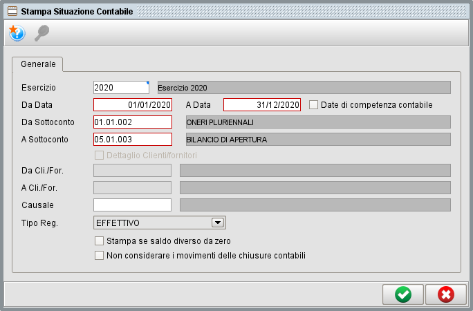Click the Da Sottoconto field 01.01.002
The height and width of the screenshot is (311, 473).
pos(132,122)
